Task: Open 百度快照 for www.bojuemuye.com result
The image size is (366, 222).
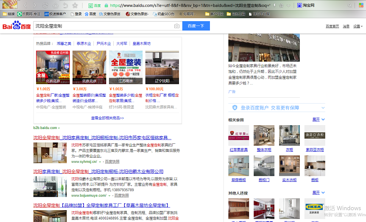Action: 121,195
